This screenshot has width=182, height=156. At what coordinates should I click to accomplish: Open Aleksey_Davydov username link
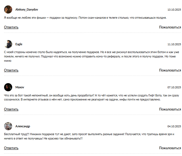click(x=27, y=9)
